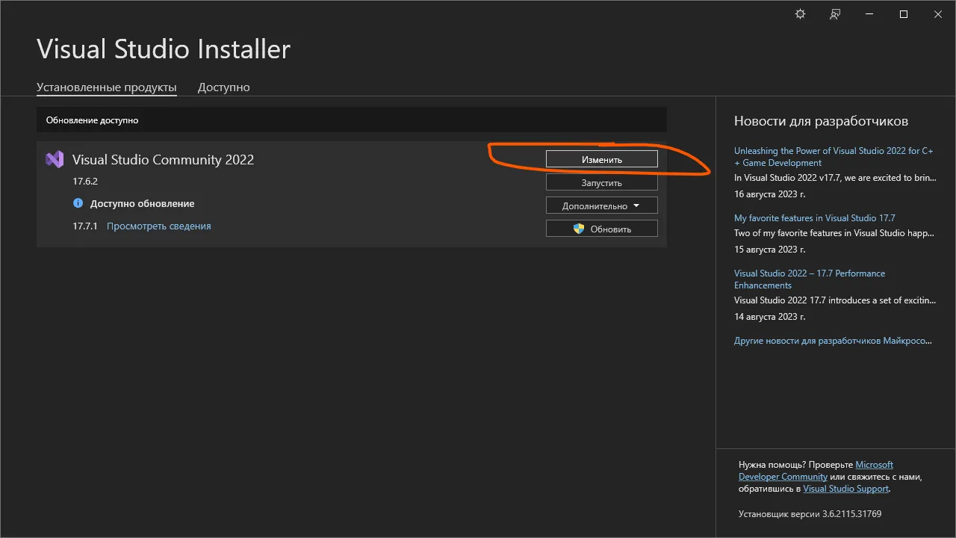Click the Установщик версии 3.6.2115.31769 text
The image size is (956, 538).
(810, 514)
